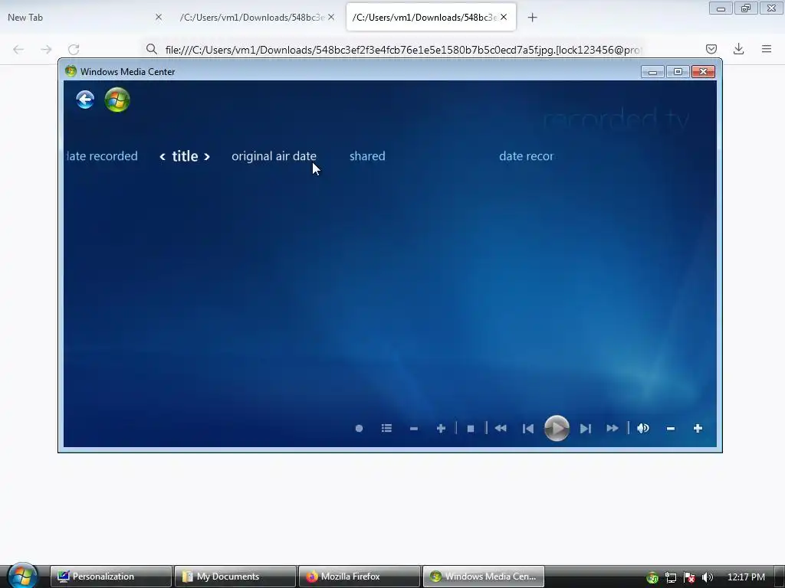Click right chevron beside title
Screen dimensions: 785x588
207,157
